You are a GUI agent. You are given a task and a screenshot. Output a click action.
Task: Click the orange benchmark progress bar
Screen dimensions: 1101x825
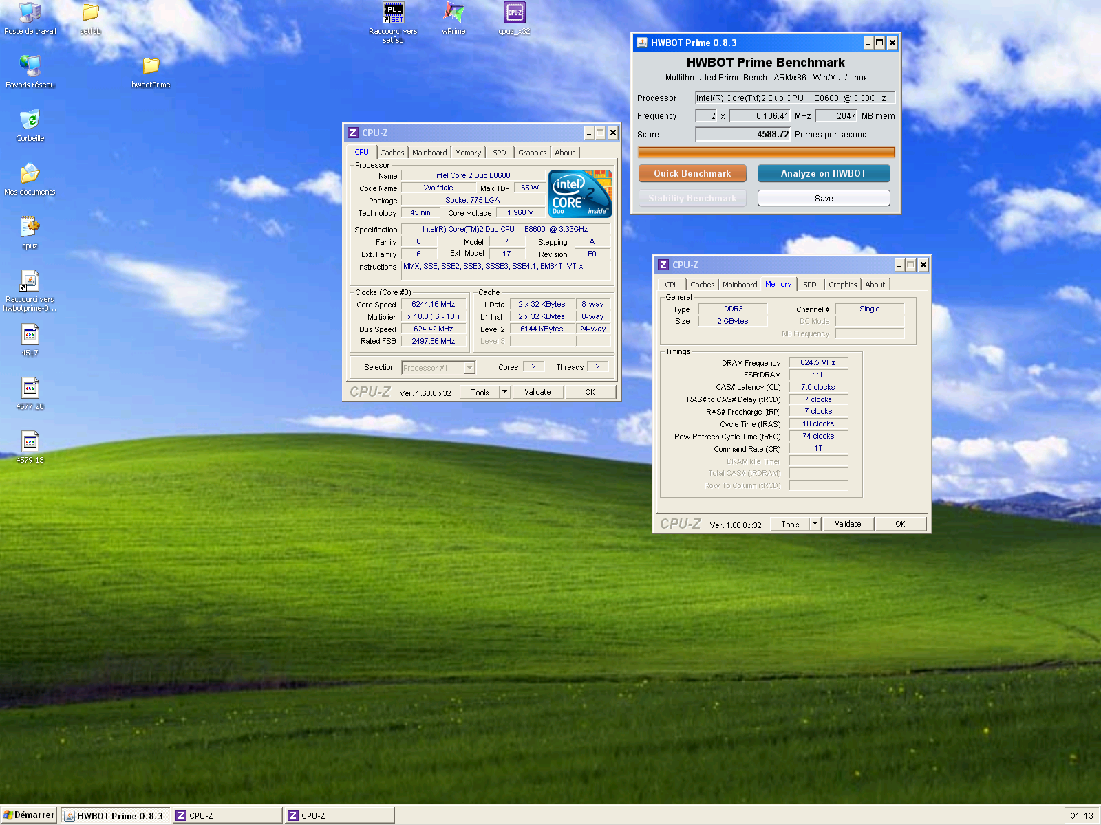[x=766, y=152]
